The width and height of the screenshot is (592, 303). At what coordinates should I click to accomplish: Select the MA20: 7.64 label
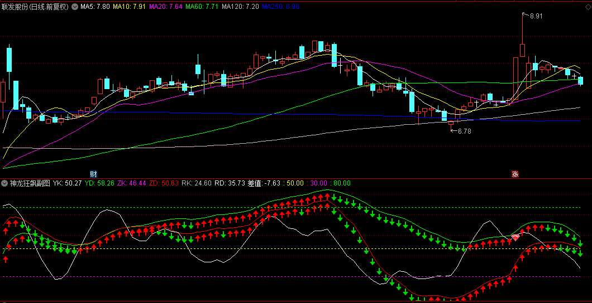coord(166,6)
